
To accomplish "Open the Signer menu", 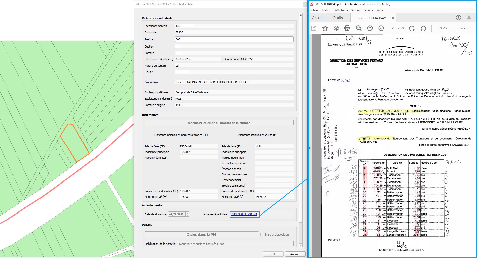I will pos(355,10).
